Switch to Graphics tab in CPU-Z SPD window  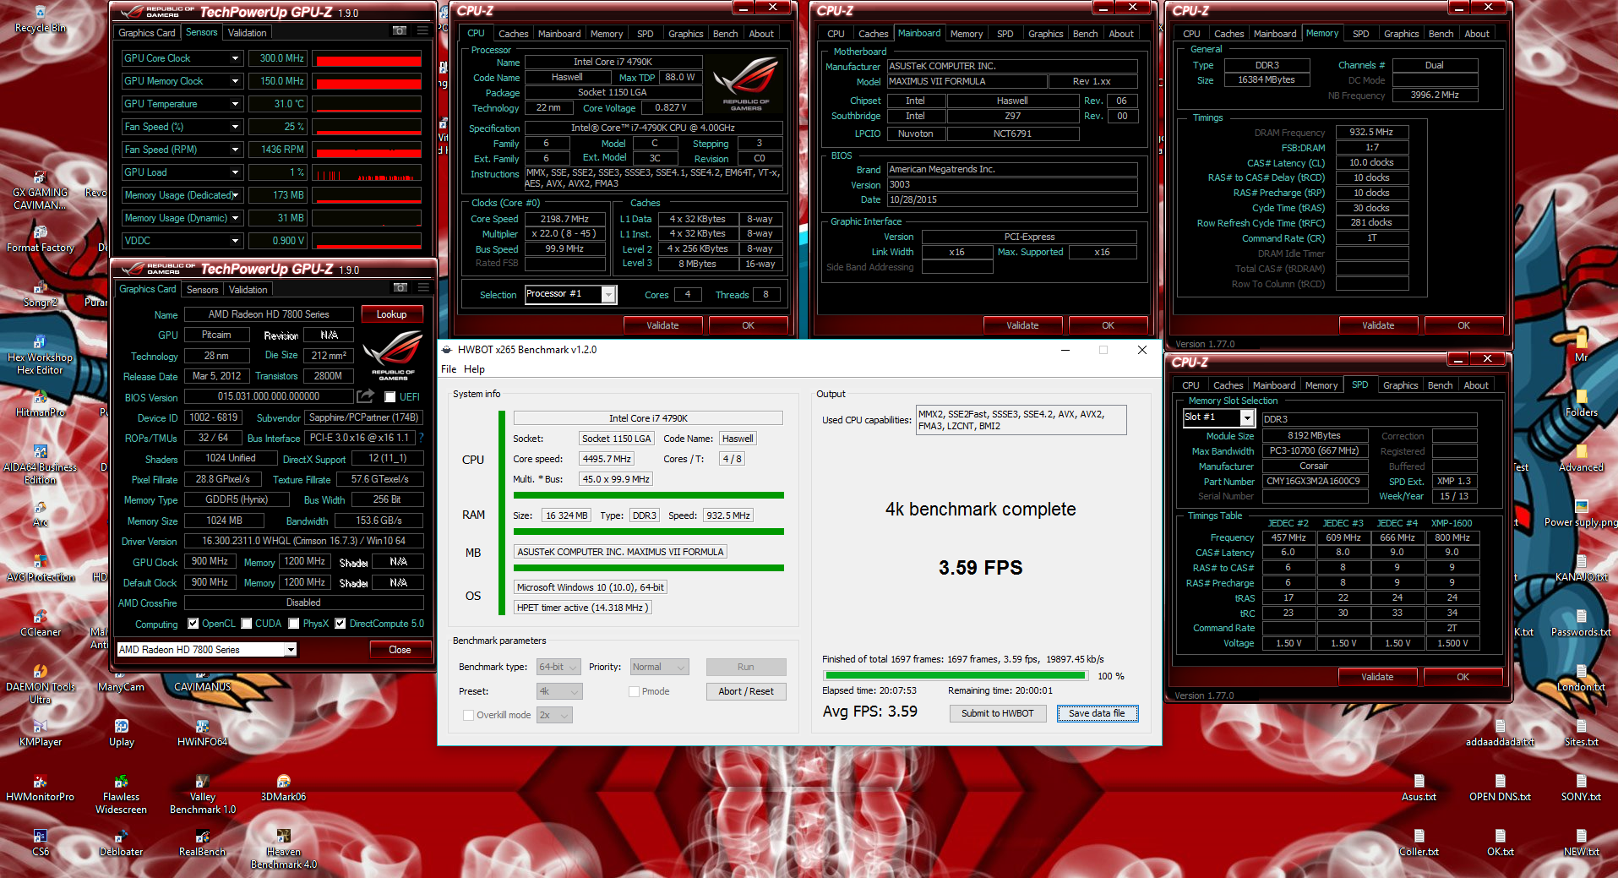(1400, 385)
